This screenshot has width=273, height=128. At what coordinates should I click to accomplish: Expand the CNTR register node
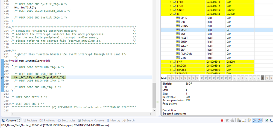click(171, 10)
